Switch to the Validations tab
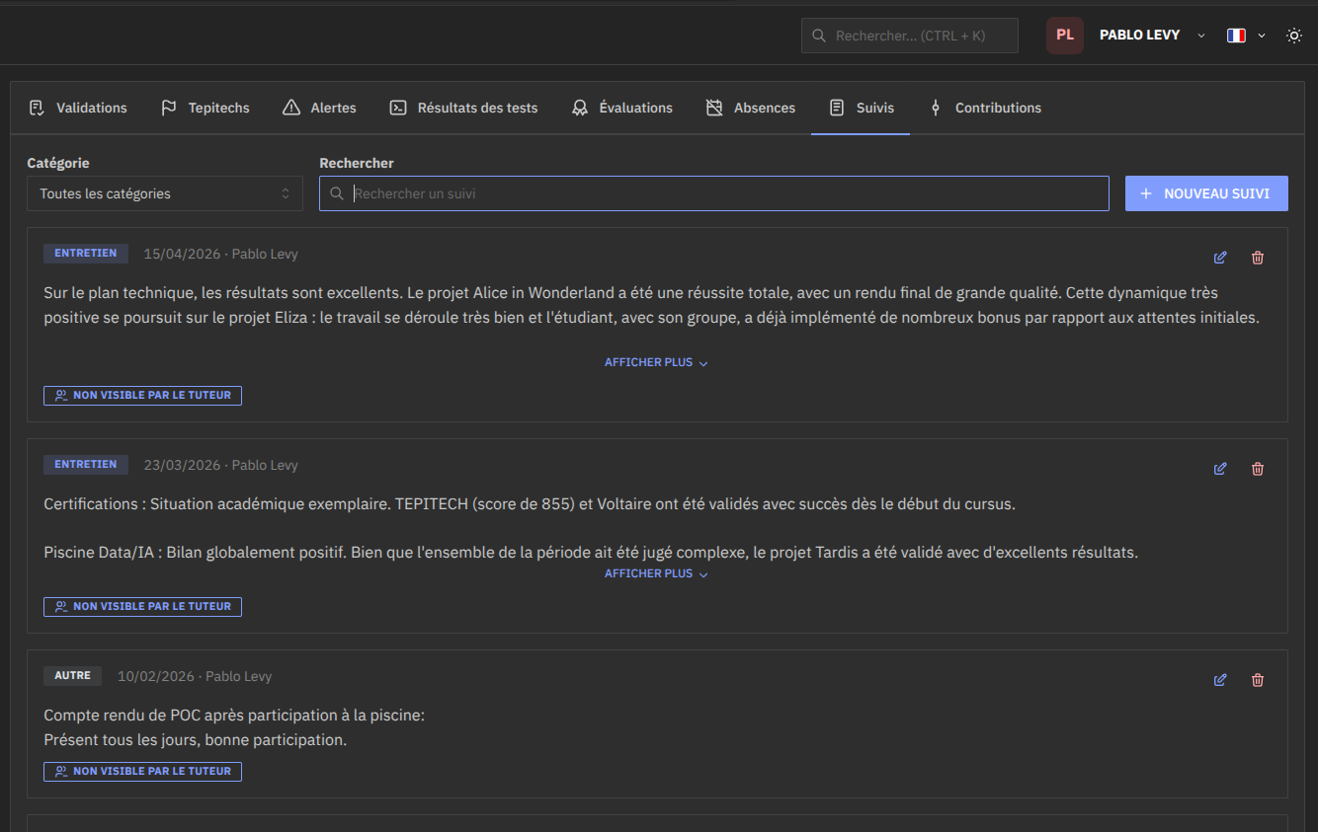Screen dimensions: 1318x832 click(78, 108)
